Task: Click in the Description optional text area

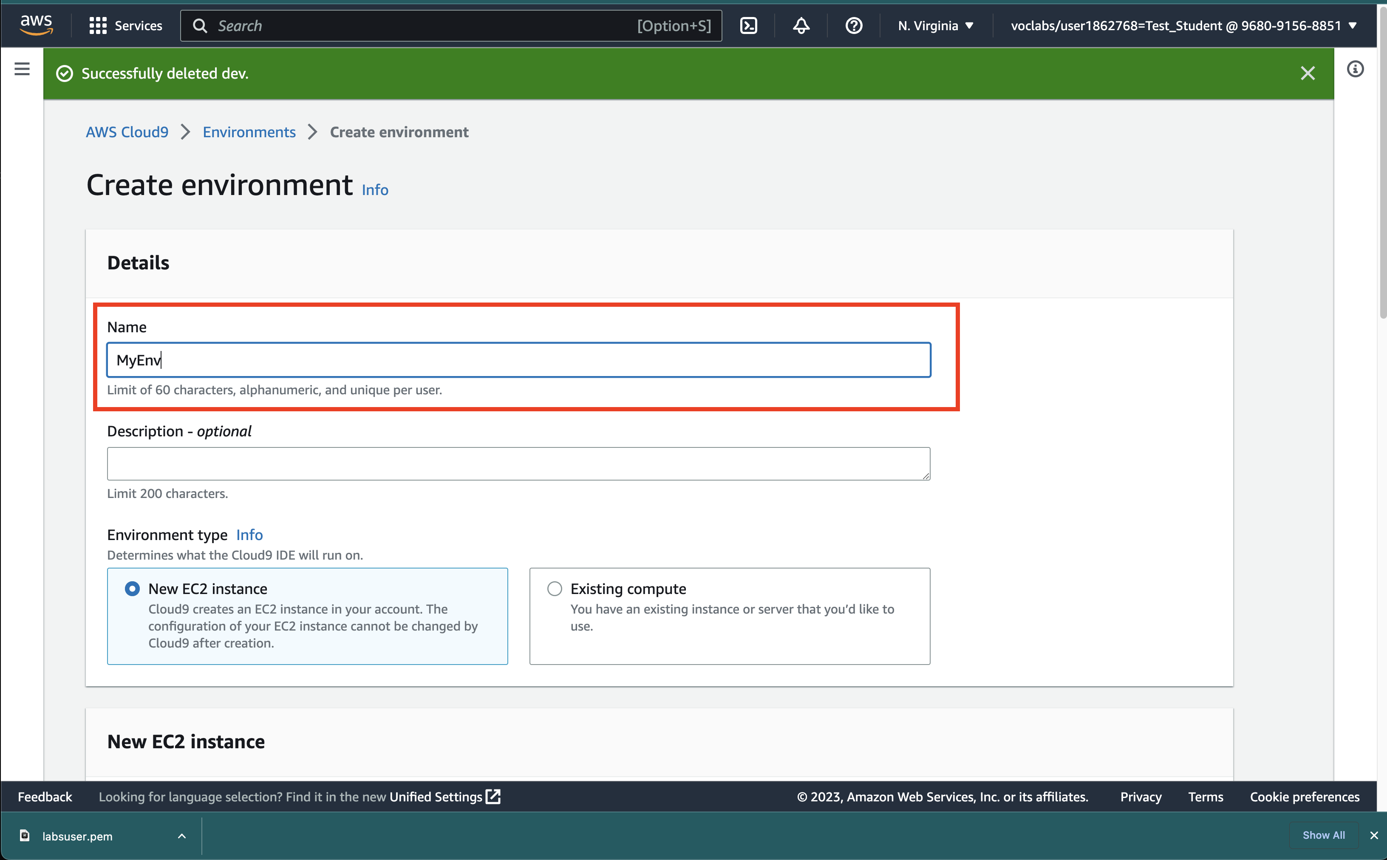Action: tap(518, 464)
